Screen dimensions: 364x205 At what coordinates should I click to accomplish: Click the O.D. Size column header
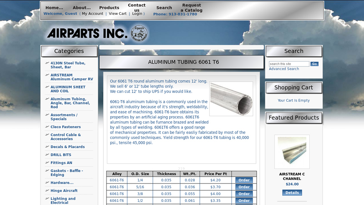coord(140,174)
